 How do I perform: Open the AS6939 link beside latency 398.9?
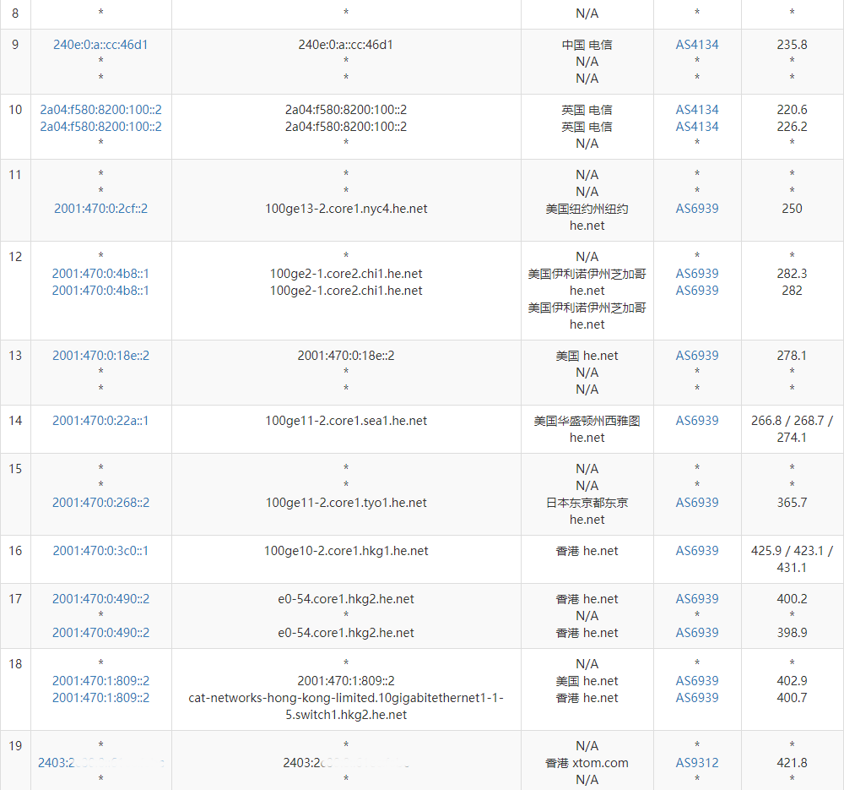[x=697, y=633]
